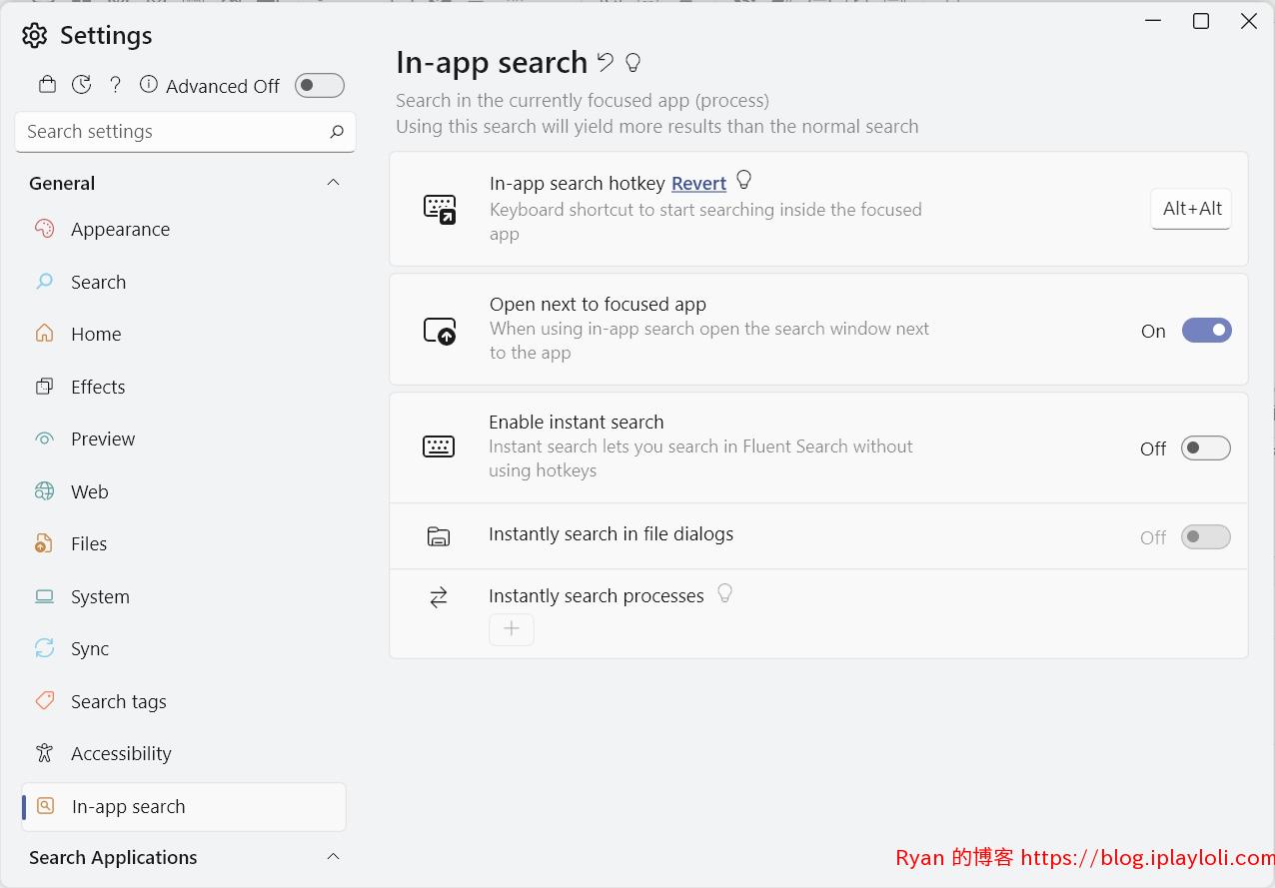The image size is (1275, 888).
Task: Collapse the Search Applications section
Action: [334, 857]
